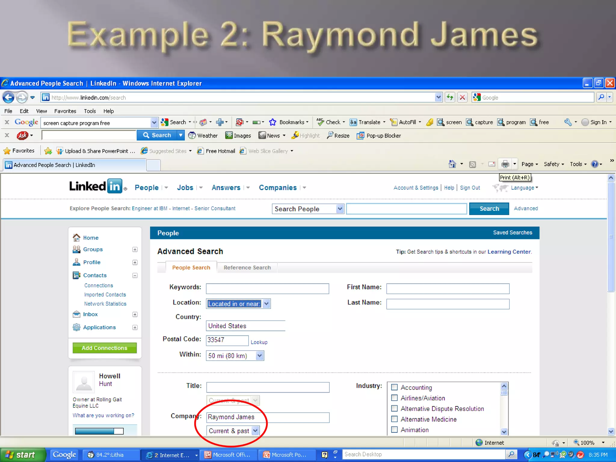Click the News toolbar icon
The image size is (616, 462).
click(x=262, y=135)
